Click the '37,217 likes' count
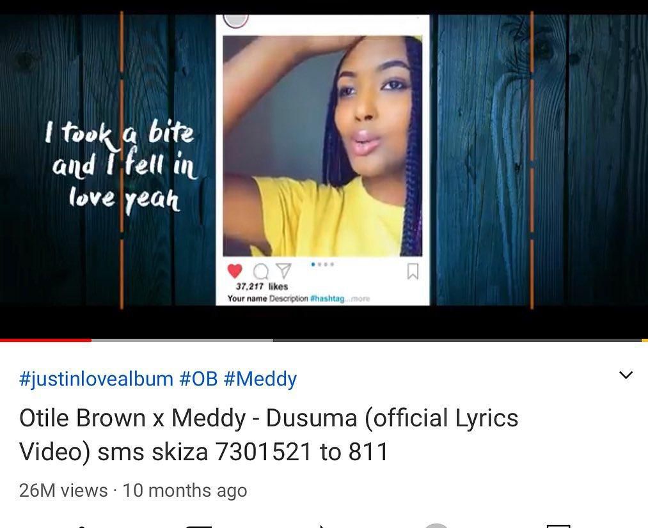 point(262,286)
